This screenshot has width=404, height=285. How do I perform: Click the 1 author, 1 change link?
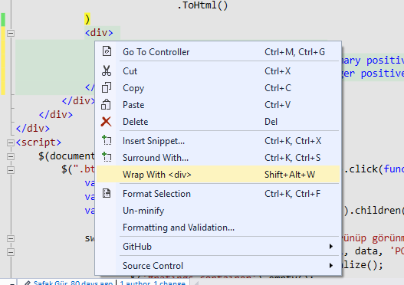tap(153, 283)
